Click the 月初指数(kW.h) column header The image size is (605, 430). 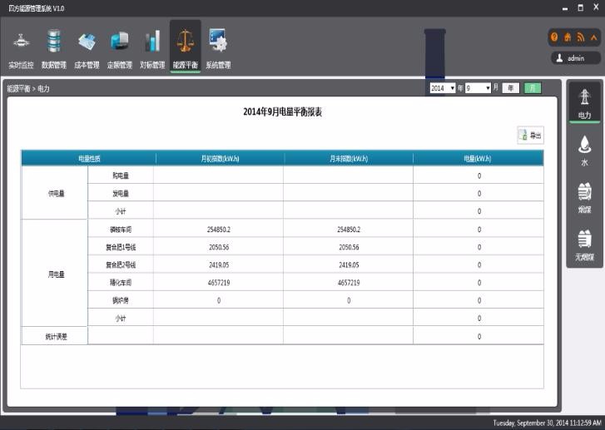220,159
